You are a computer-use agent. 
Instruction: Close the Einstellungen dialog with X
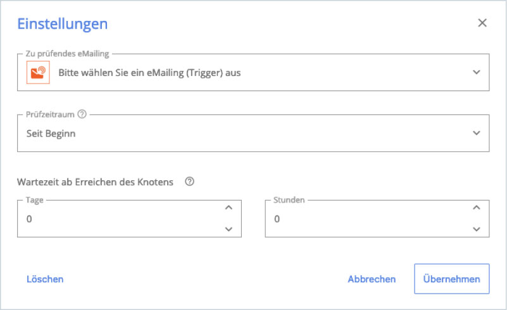pos(482,23)
